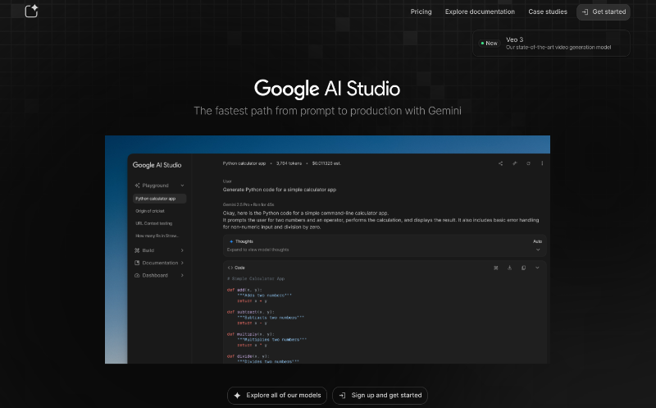Collapse the Playground section chevron

(x=182, y=186)
